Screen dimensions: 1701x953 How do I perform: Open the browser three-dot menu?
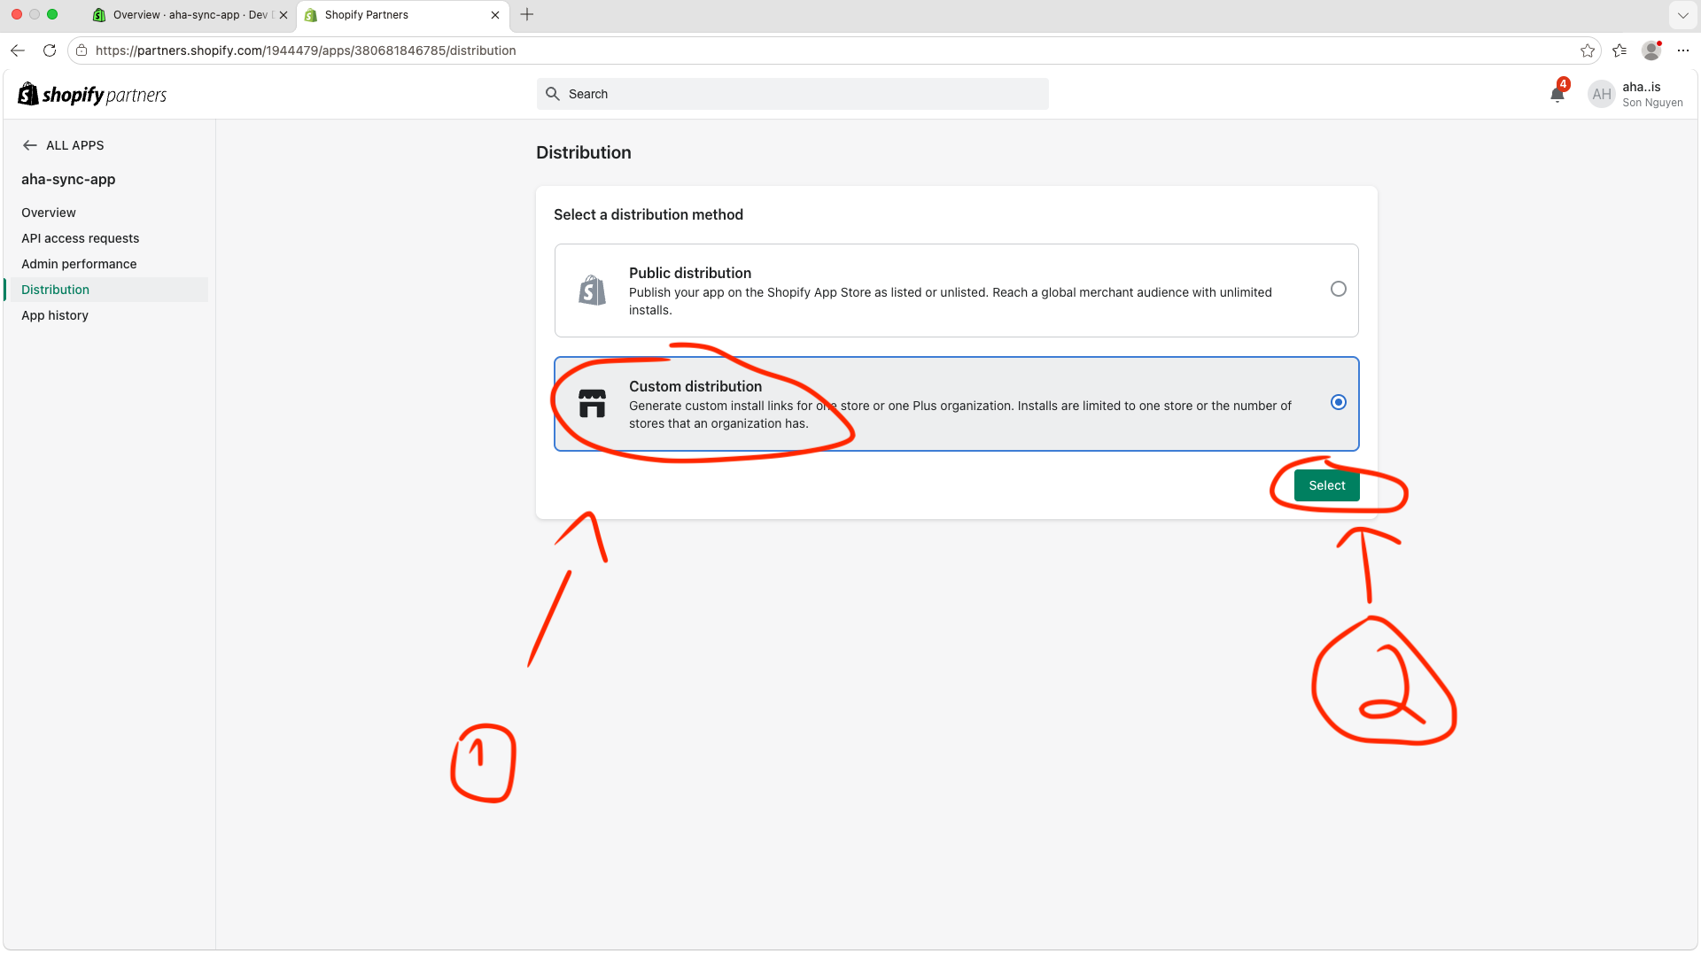(1683, 50)
